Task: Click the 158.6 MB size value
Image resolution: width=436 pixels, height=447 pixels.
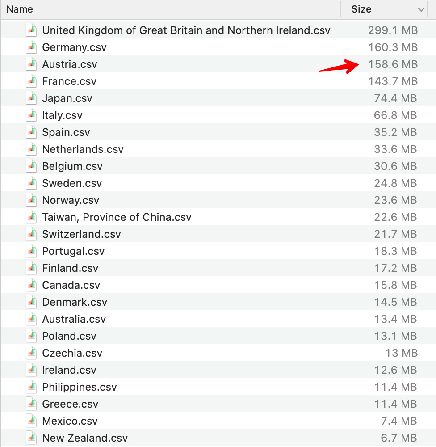Action: click(x=393, y=64)
